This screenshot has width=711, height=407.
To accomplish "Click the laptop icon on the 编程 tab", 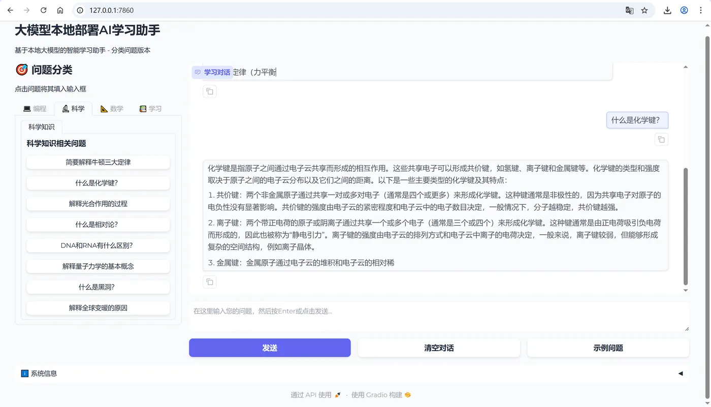I will (27, 108).
